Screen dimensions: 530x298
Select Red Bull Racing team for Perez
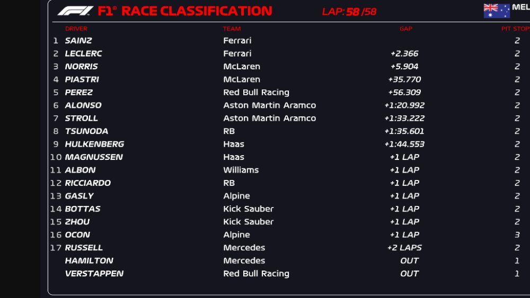tap(256, 93)
